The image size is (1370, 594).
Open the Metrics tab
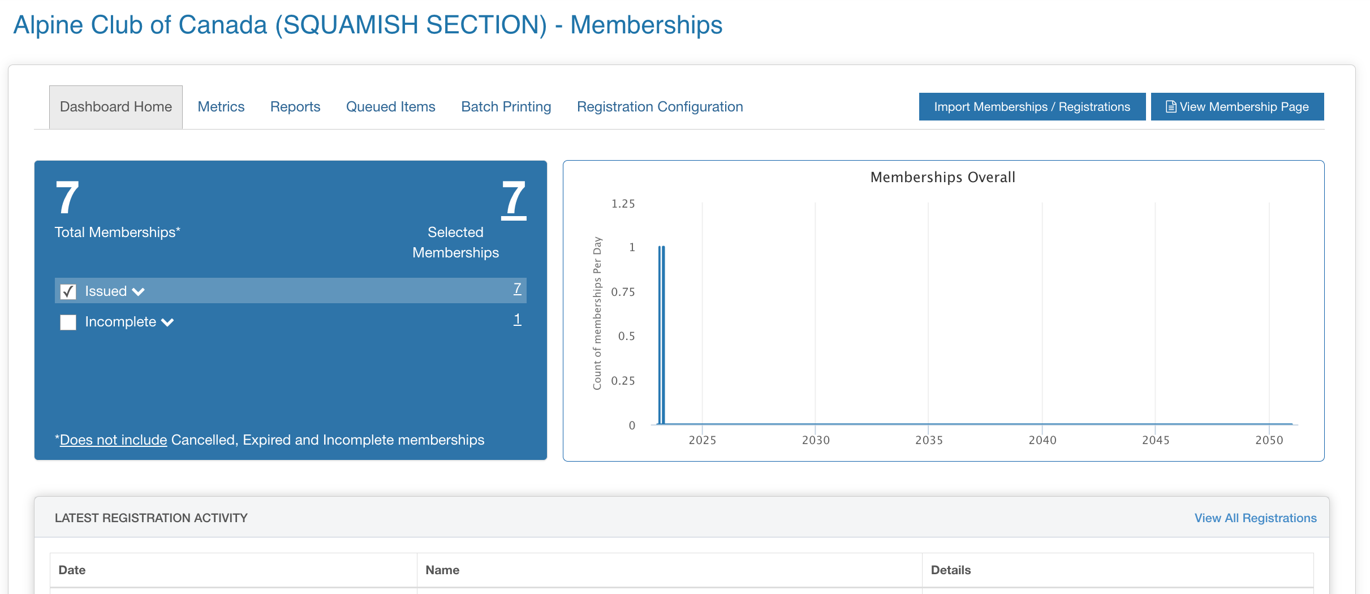tap(221, 107)
